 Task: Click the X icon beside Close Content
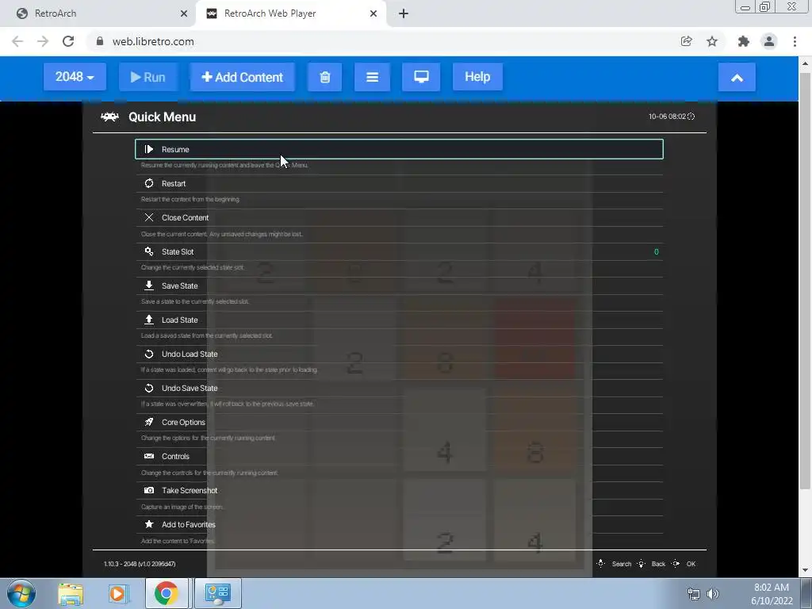(148, 217)
